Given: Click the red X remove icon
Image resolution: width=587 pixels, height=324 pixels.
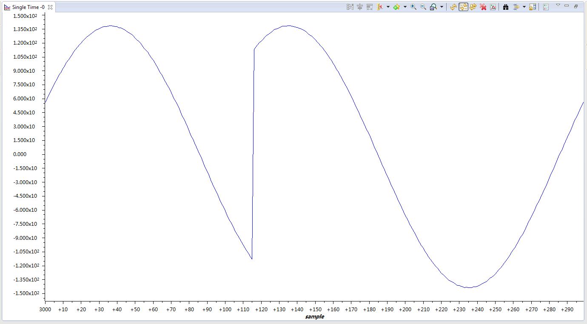Looking at the screenshot, I should 483,7.
